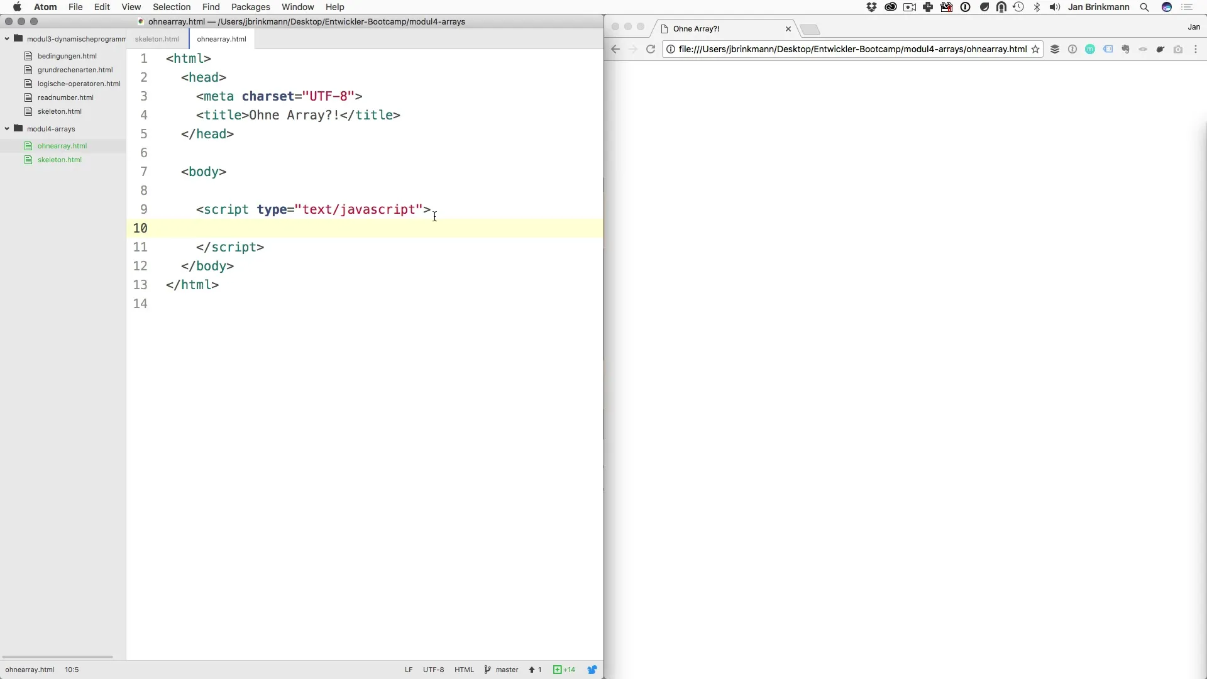Click line number 7 in the gutter

[x=144, y=172]
